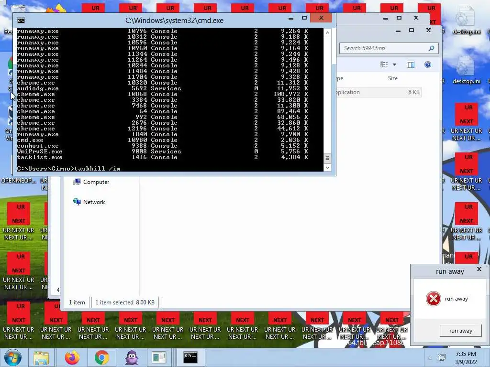Click the 1 item status bar text

77,302
